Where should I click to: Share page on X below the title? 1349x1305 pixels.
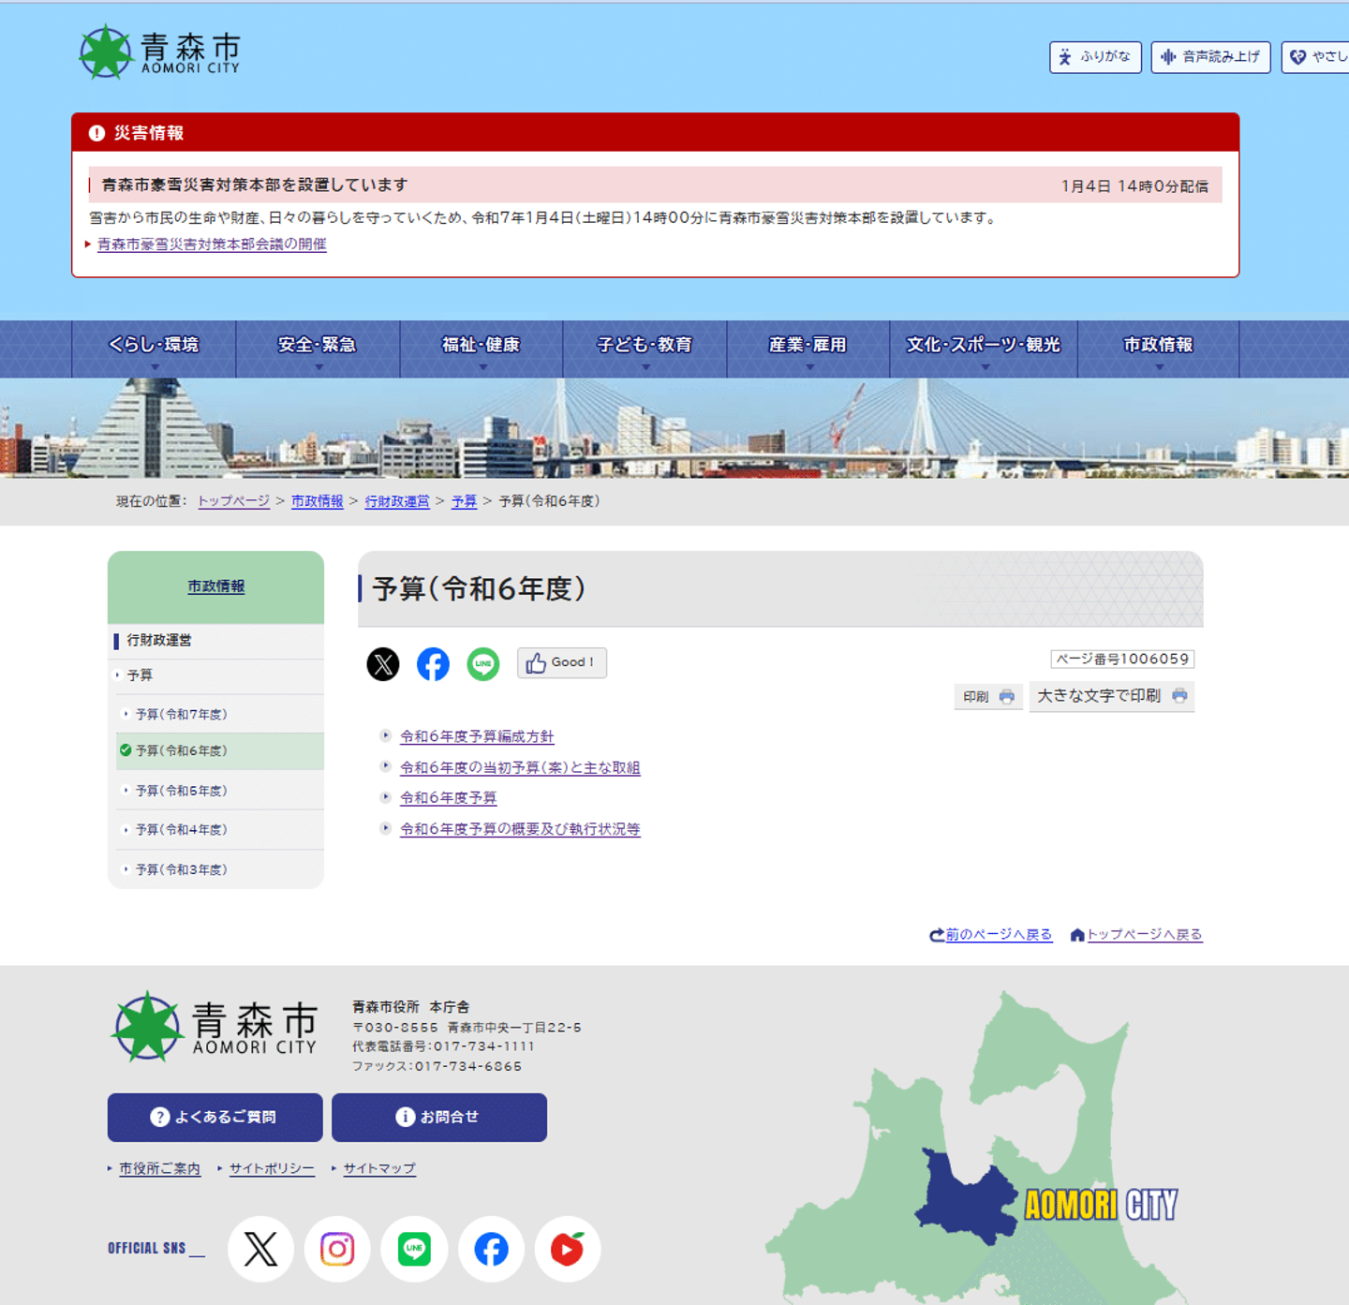pos(383,664)
